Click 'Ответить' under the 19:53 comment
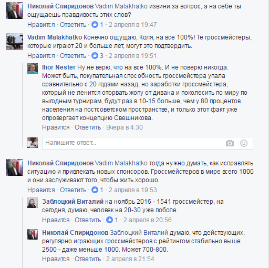Screen dimensions: 269x268 [73, 190]
